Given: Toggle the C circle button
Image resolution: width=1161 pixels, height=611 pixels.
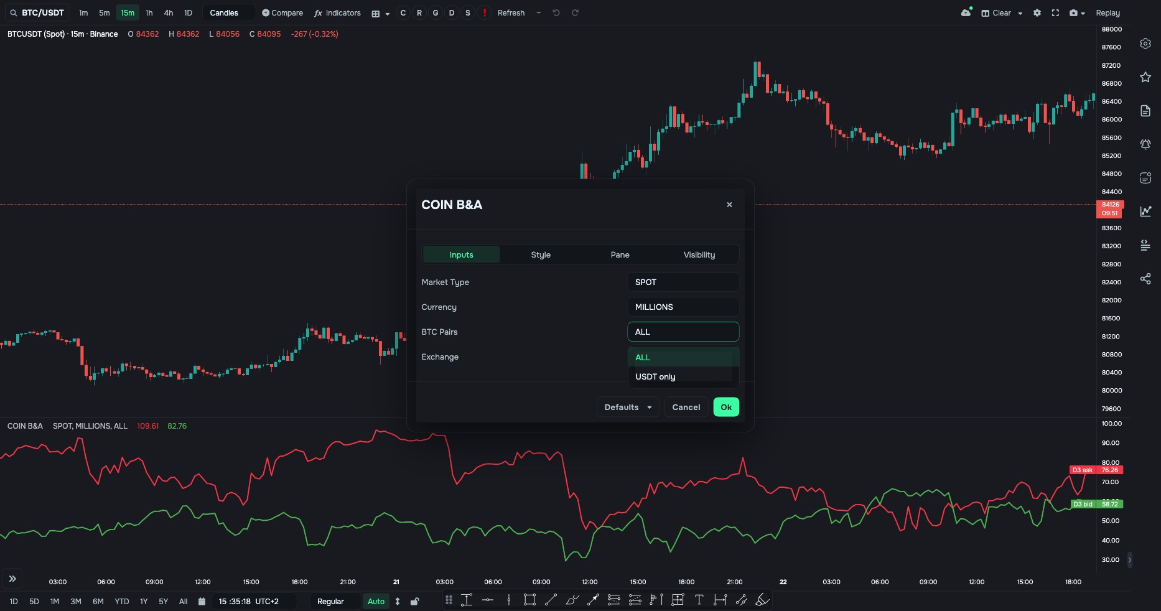Looking at the screenshot, I should [x=403, y=12].
